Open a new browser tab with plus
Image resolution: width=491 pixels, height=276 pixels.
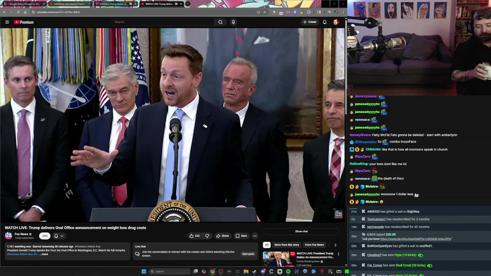tap(188, 4)
